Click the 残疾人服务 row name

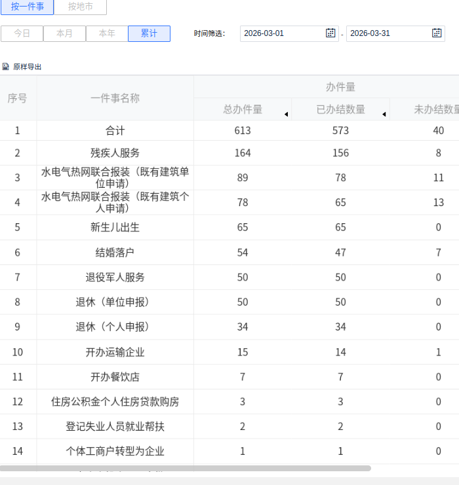115,153
